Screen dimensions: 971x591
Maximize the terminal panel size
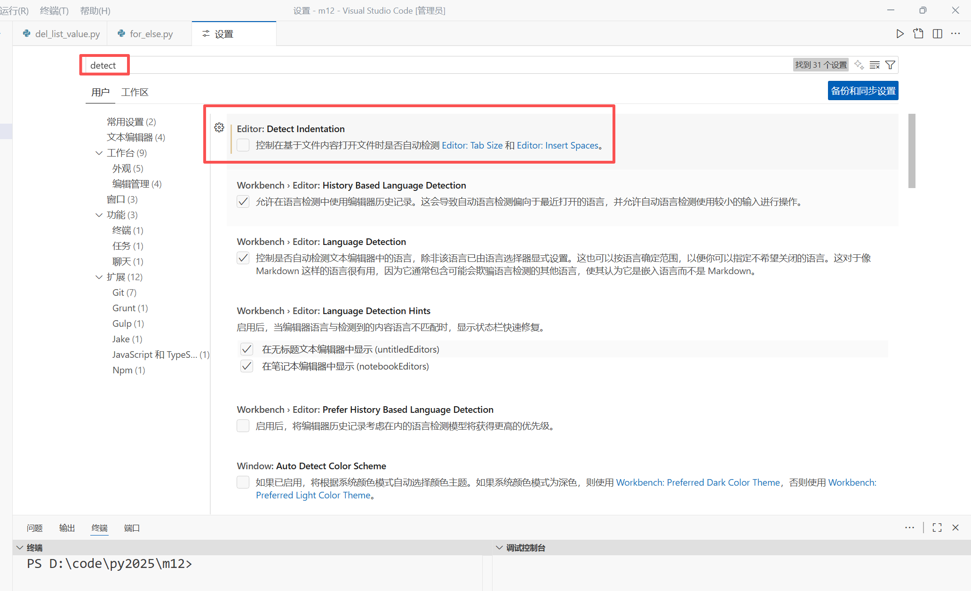click(937, 528)
